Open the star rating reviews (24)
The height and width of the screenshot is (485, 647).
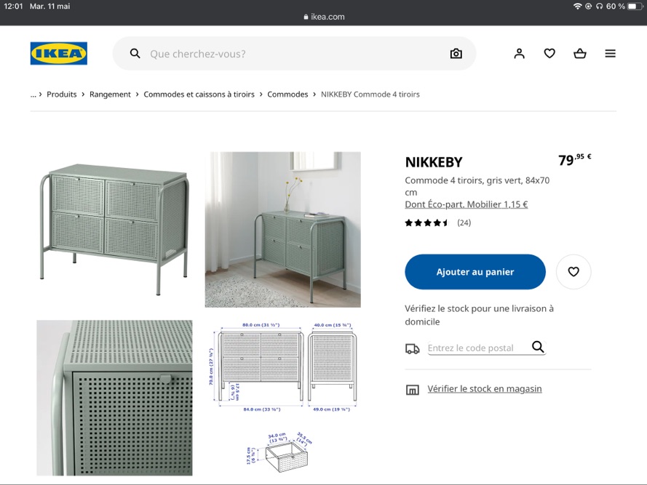tap(438, 223)
